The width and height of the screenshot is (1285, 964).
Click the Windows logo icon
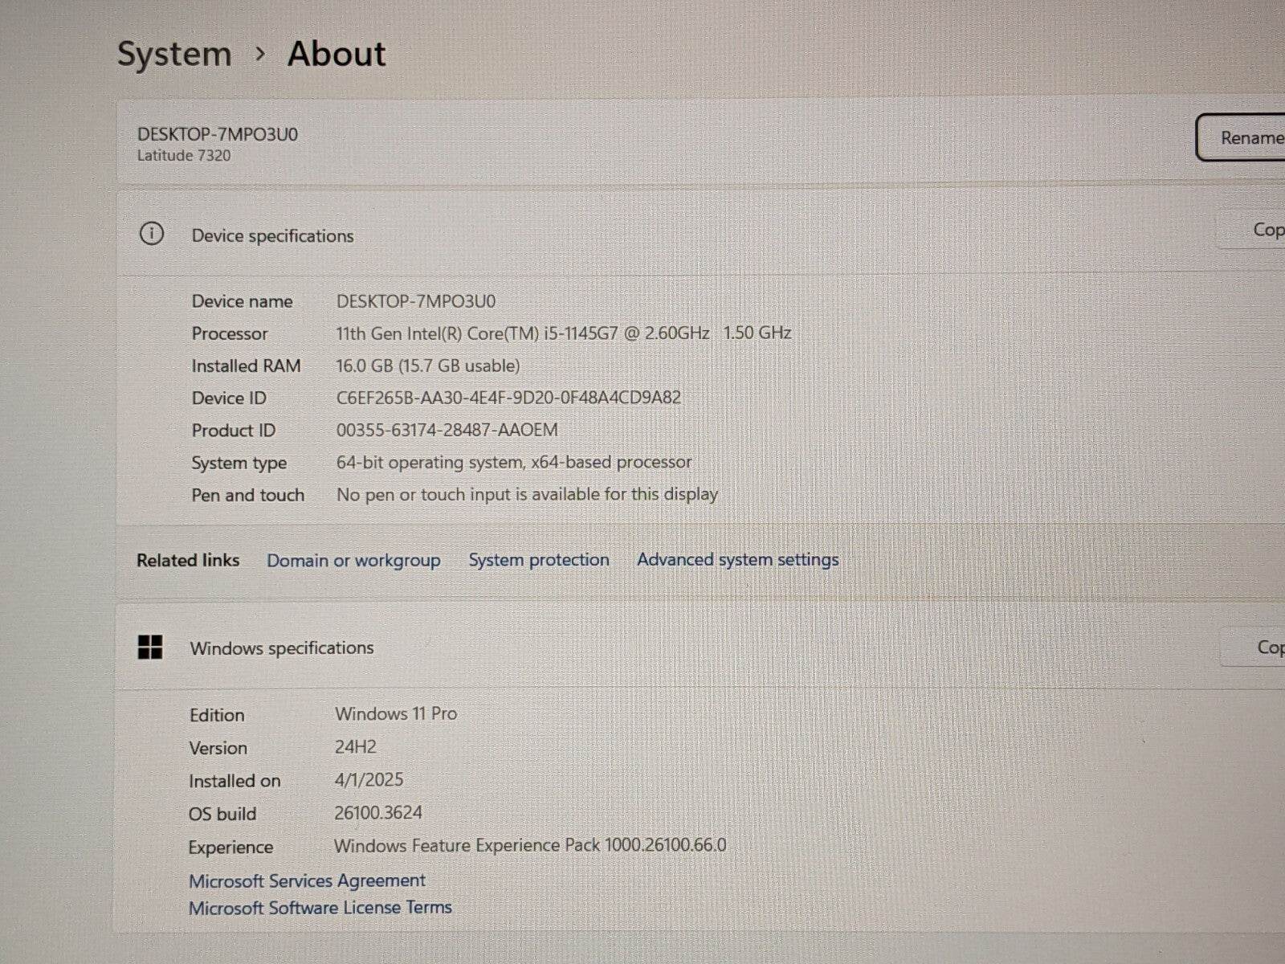150,647
